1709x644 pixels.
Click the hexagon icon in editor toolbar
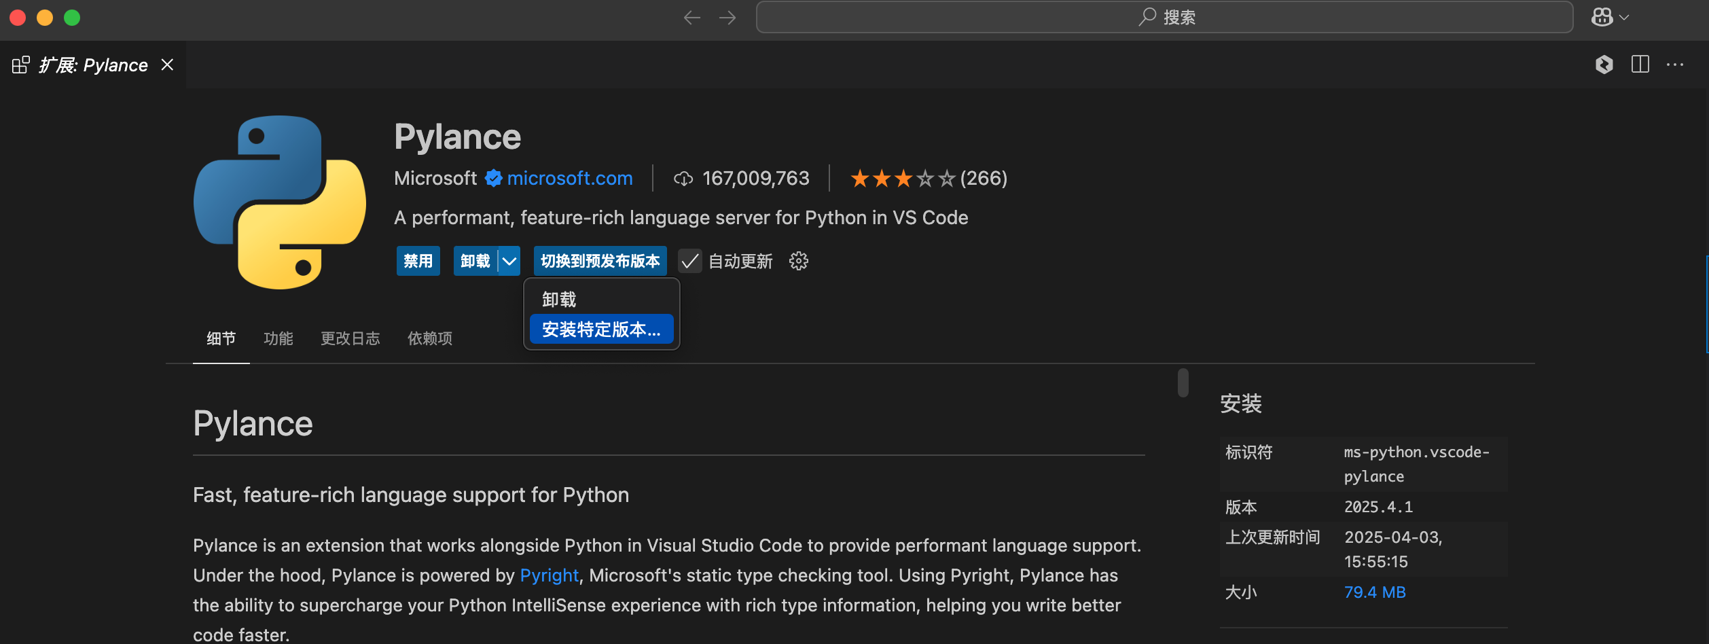1604,65
